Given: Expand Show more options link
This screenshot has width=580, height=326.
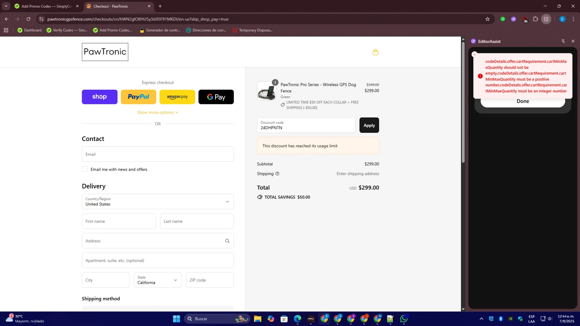Looking at the screenshot, I should pyautogui.click(x=157, y=112).
